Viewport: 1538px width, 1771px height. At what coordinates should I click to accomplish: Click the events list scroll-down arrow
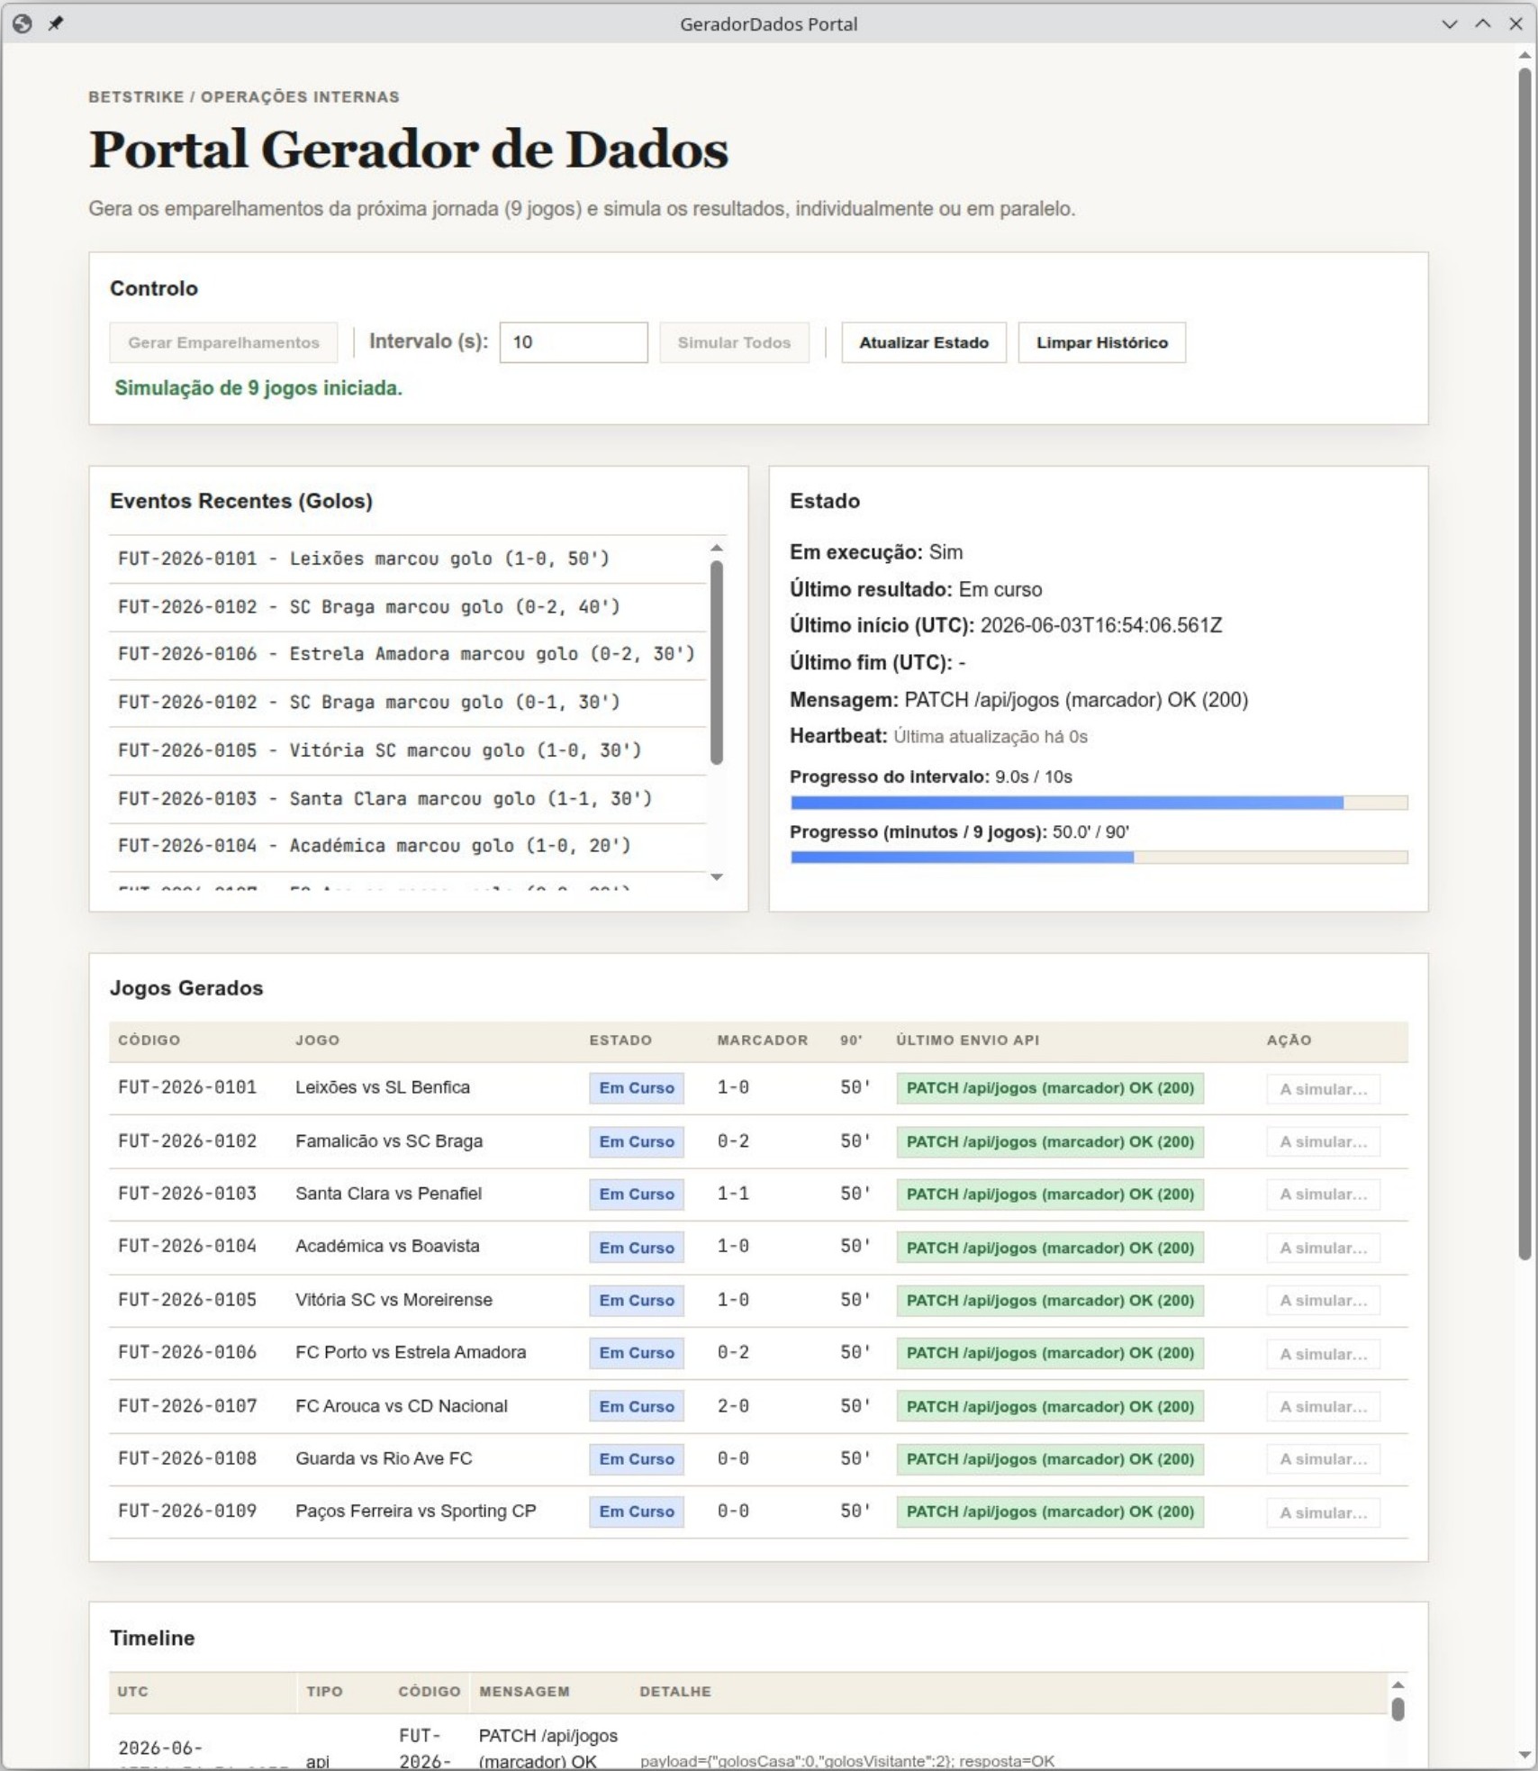tap(717, 876)
